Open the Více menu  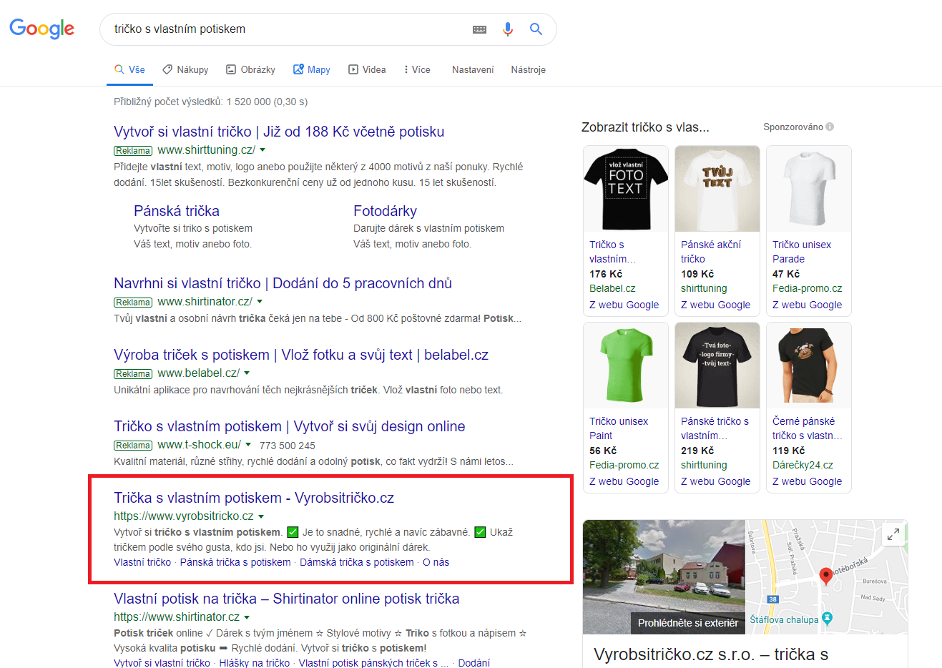(416, 69)
